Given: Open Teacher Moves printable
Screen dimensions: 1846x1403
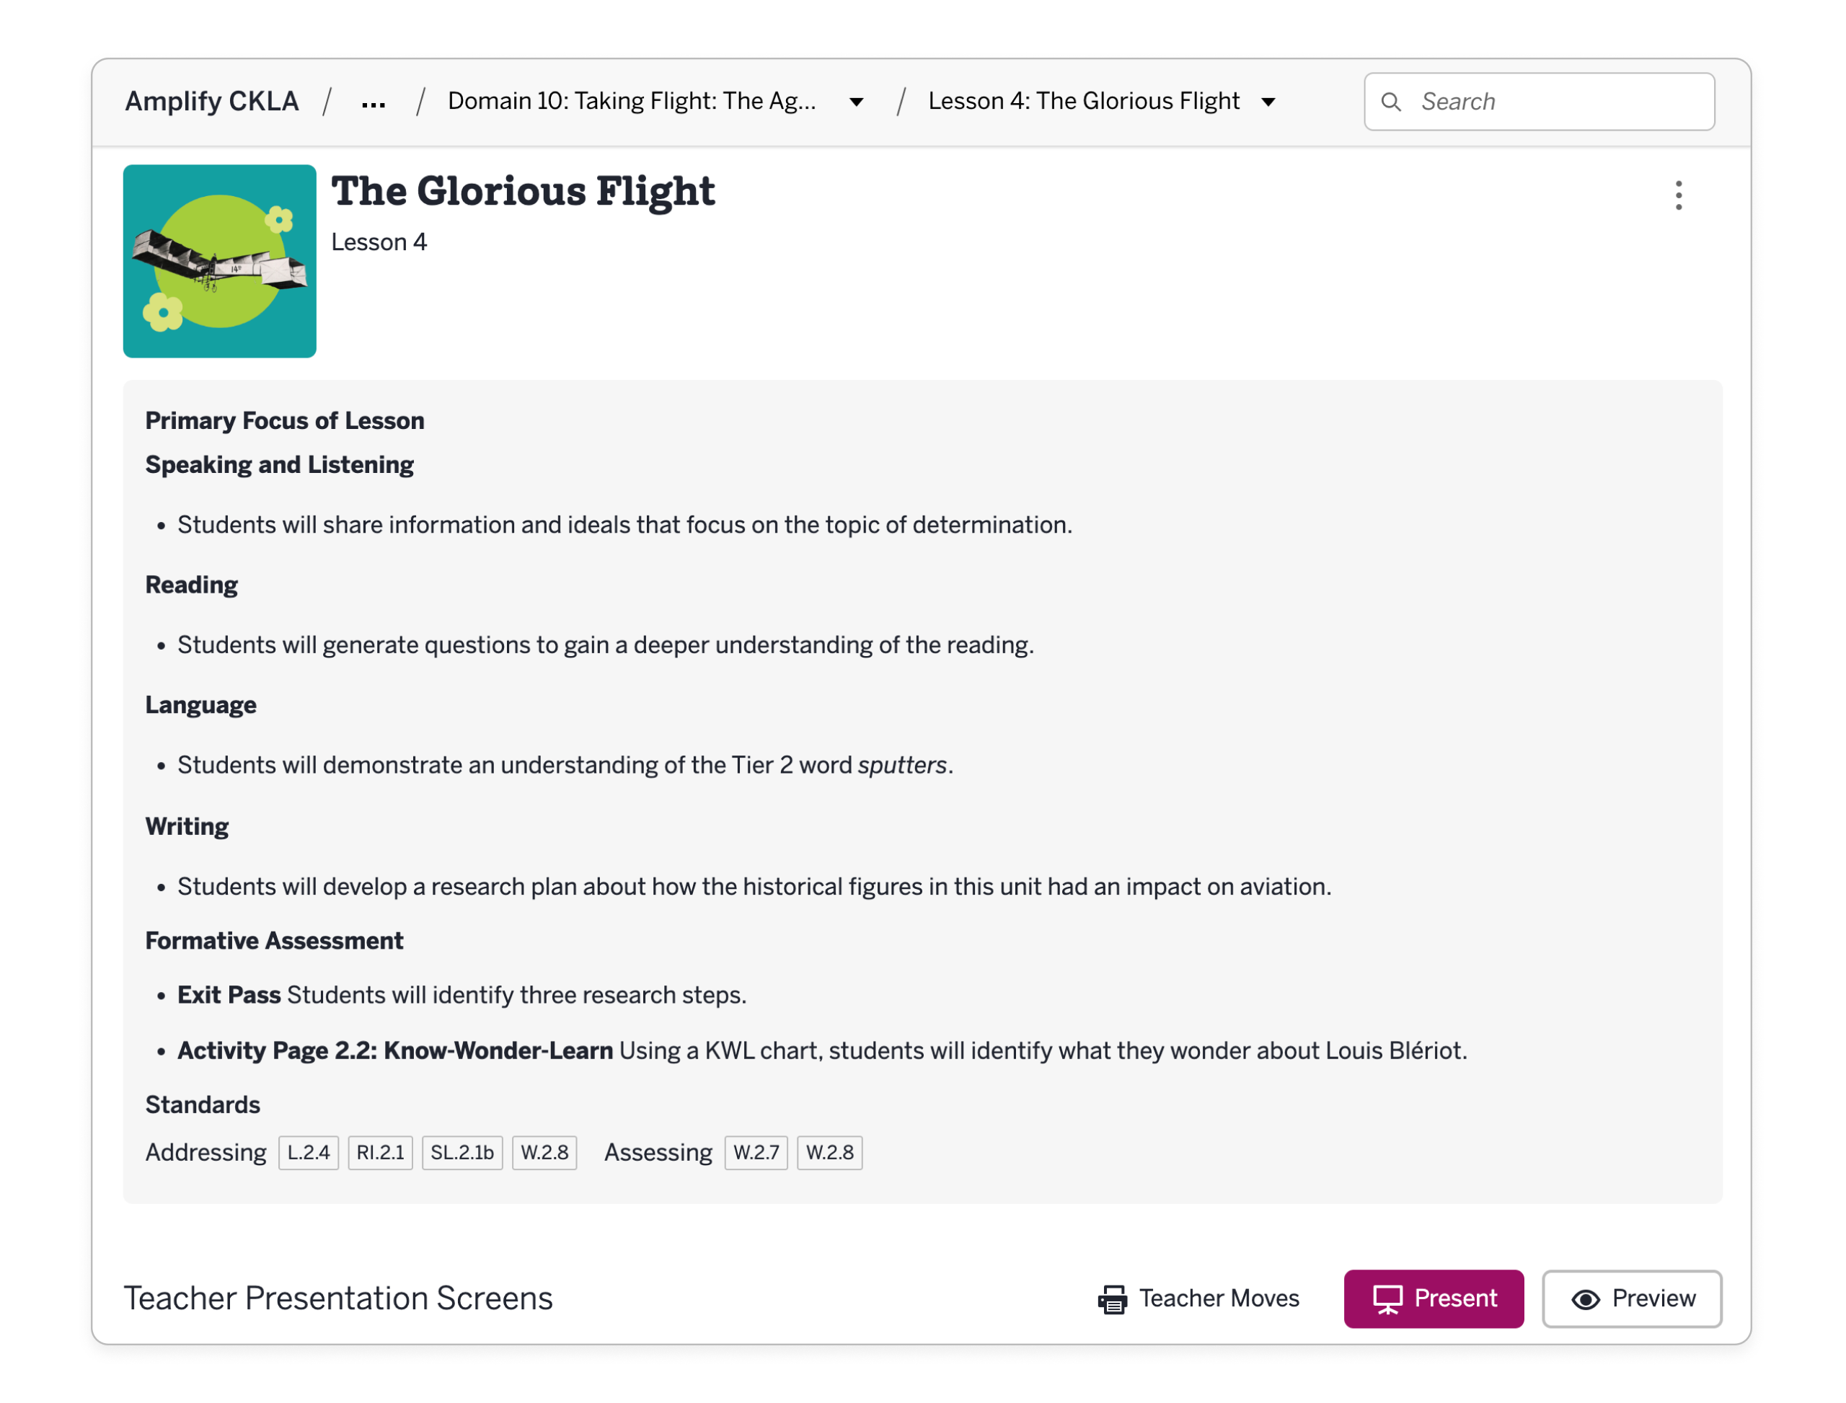Looking at the screenshot, I should click(x=1198, y=1298).
